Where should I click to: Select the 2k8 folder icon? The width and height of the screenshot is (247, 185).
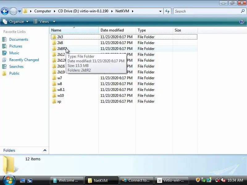tap(54, 43)
